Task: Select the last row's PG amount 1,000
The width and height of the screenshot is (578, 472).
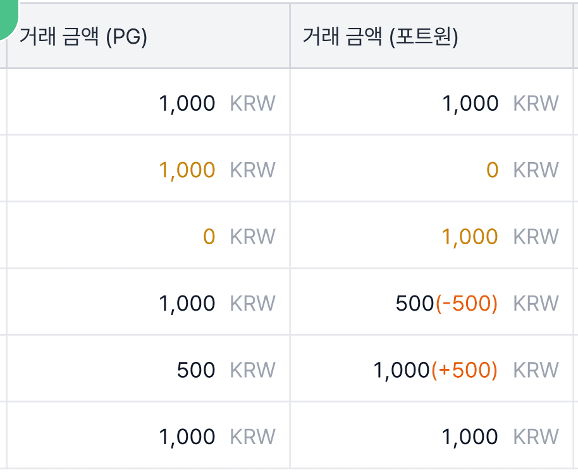Action: 187,437
